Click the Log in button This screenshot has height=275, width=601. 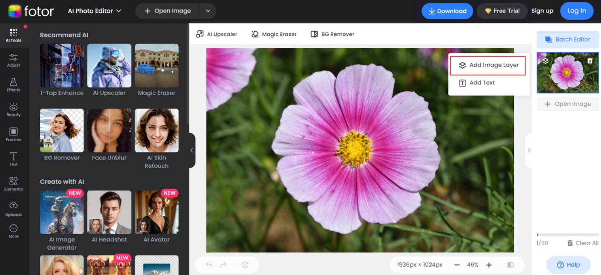click(576, 11)
